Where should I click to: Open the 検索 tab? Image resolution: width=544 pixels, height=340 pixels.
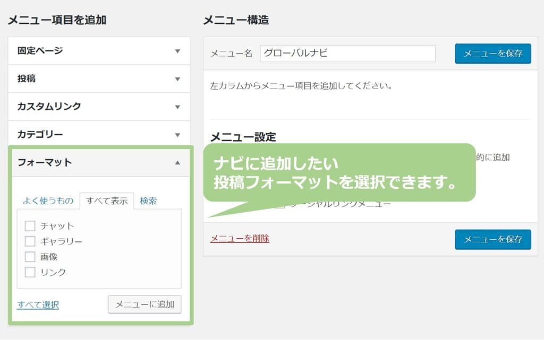pos(148,200)
